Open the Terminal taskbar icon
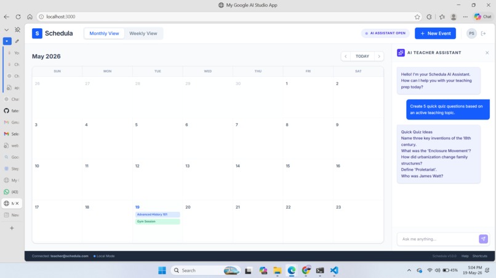Viewport: 496px width, 278px height. (x=320, y=271)
